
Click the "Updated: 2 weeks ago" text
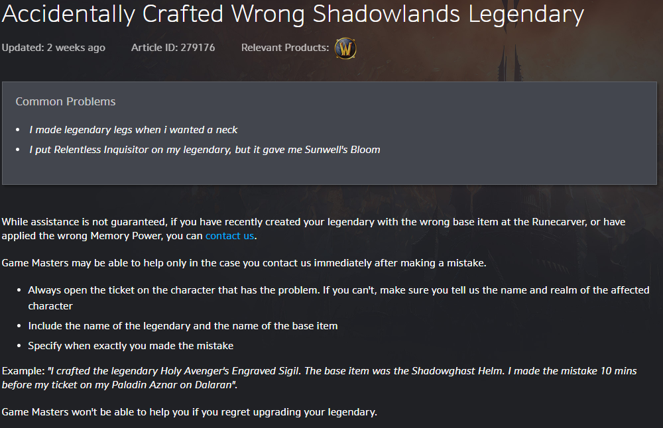54,48
